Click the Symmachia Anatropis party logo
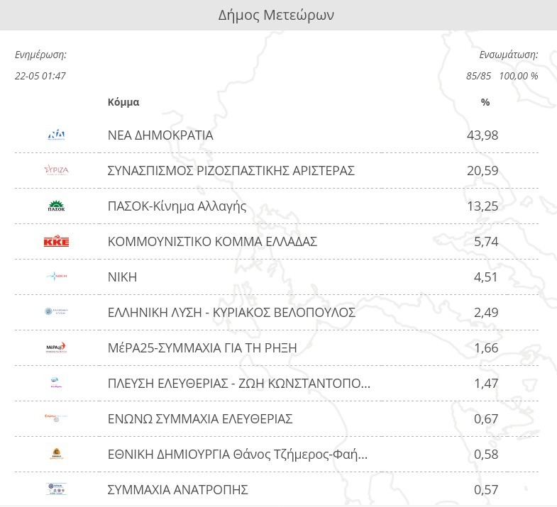 pos(56,489)
